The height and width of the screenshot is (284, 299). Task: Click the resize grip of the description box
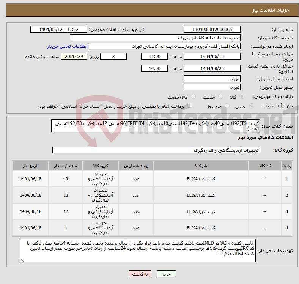click(x=53, y=130)
